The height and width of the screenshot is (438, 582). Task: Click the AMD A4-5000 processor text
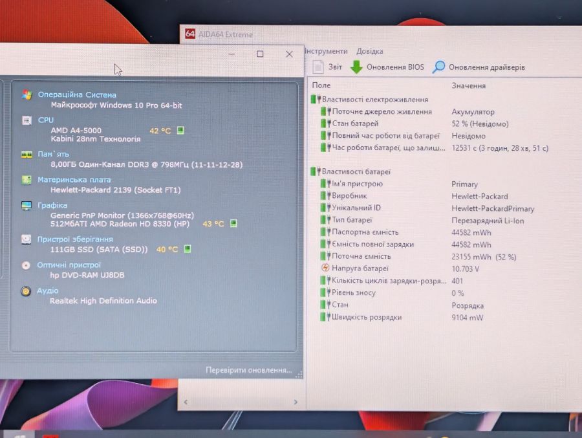coord(76,131)
